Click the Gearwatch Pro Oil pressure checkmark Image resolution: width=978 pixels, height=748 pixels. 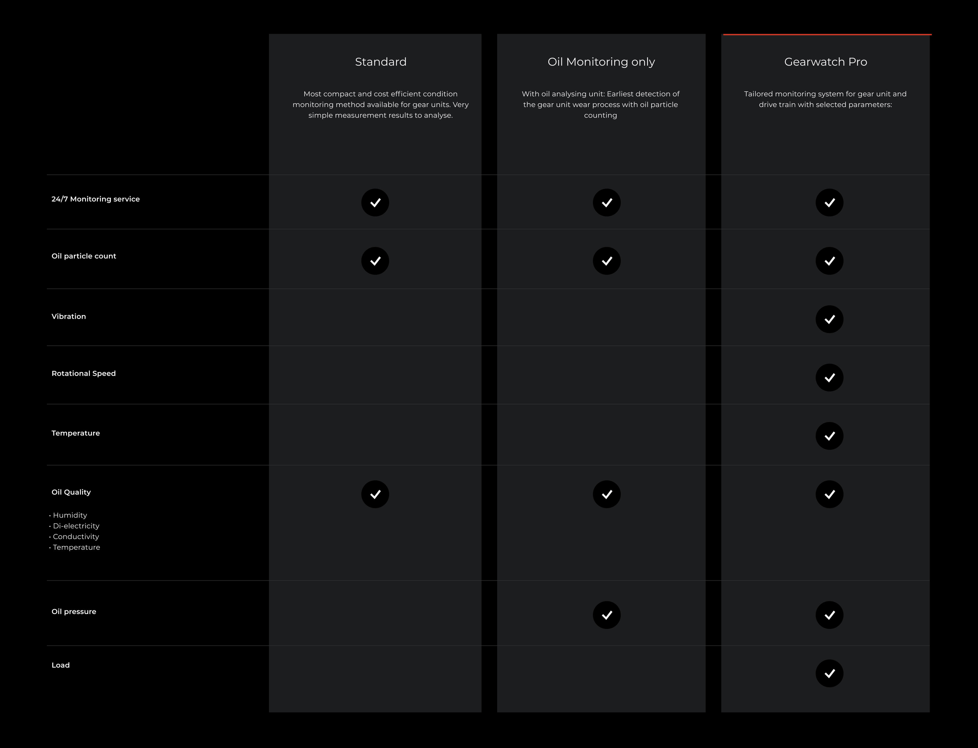pos(830,615)
